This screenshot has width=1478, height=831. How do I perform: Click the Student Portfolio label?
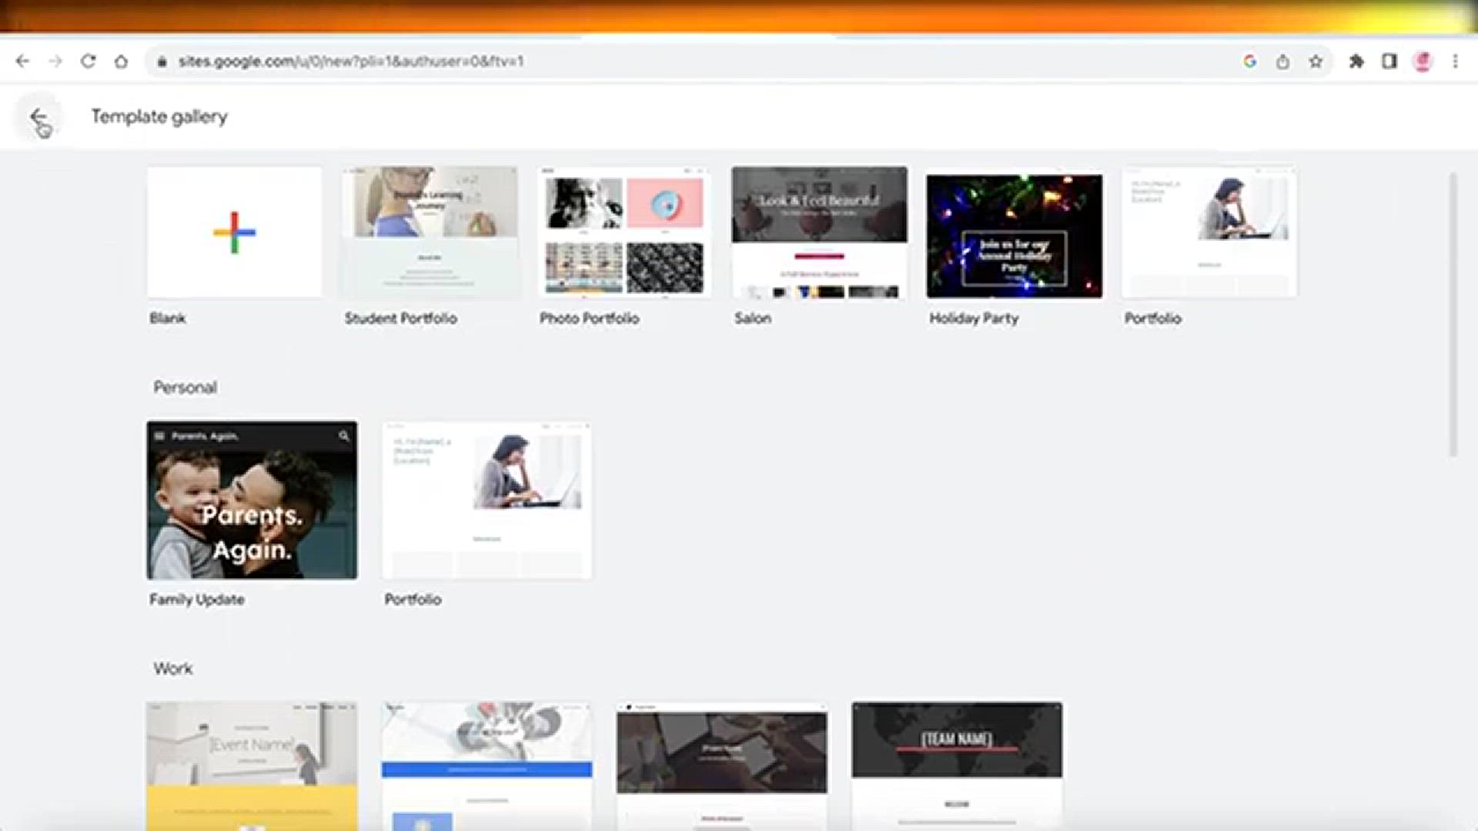tap(400, 319)
